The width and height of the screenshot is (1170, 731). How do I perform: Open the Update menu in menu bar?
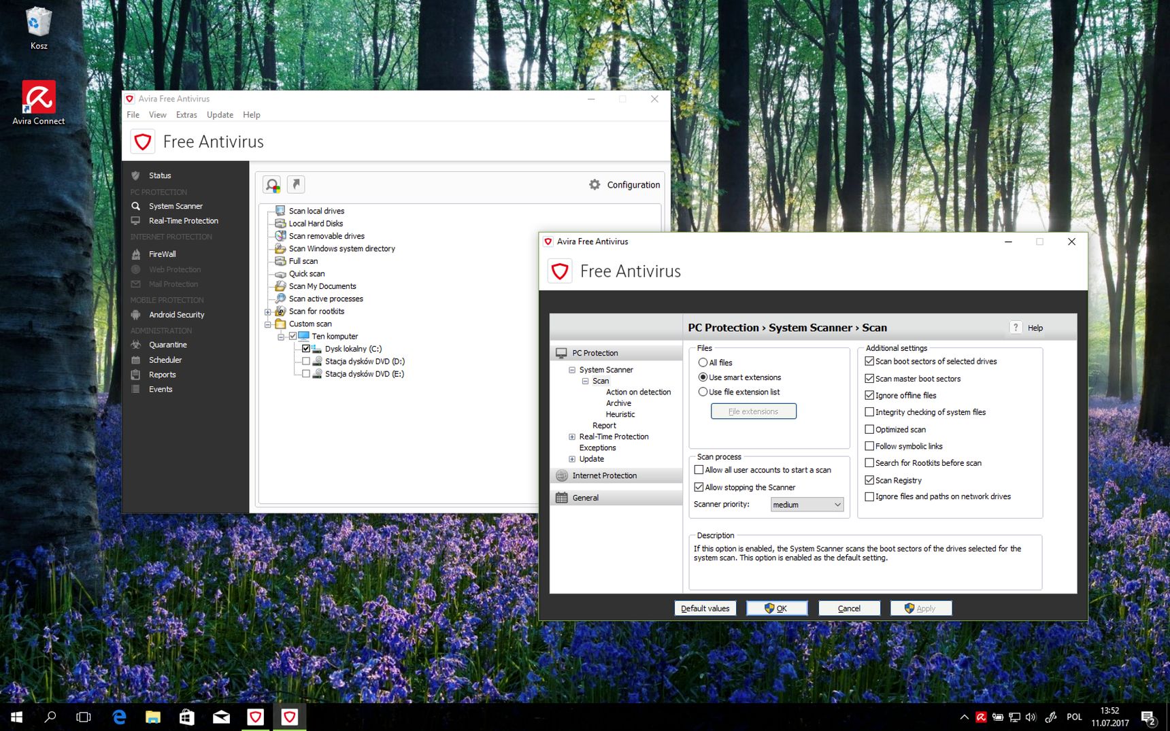pyautogui.click(x=220, y=115)
